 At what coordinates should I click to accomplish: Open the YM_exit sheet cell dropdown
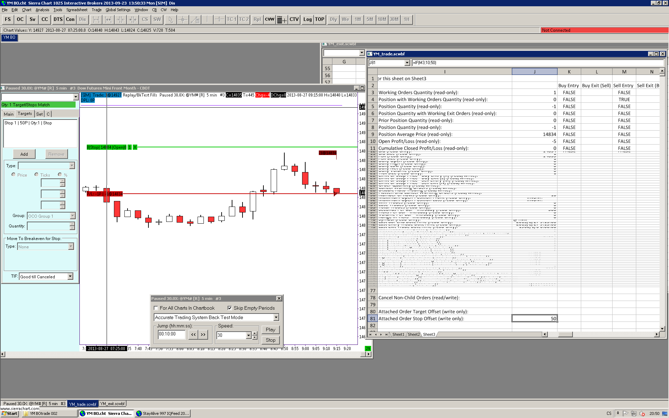click(362, 53)
